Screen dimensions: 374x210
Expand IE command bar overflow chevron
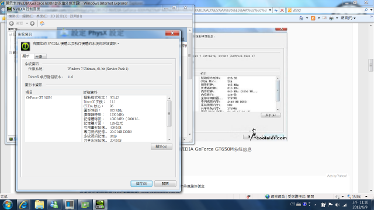coord(371,16)
